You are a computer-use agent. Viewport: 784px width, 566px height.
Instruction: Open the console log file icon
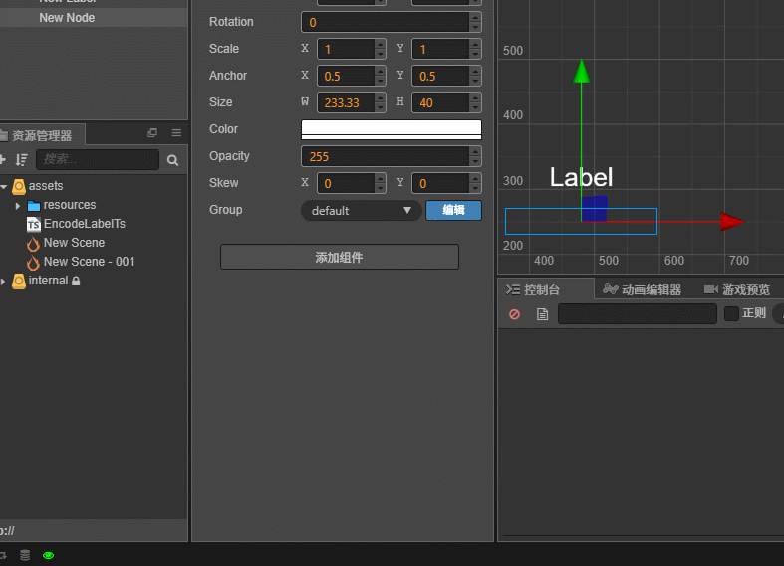coord(543,314)
